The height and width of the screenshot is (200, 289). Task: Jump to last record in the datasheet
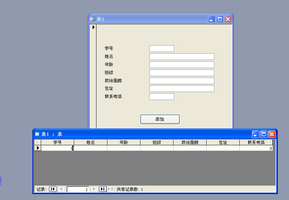click(103, 189)
